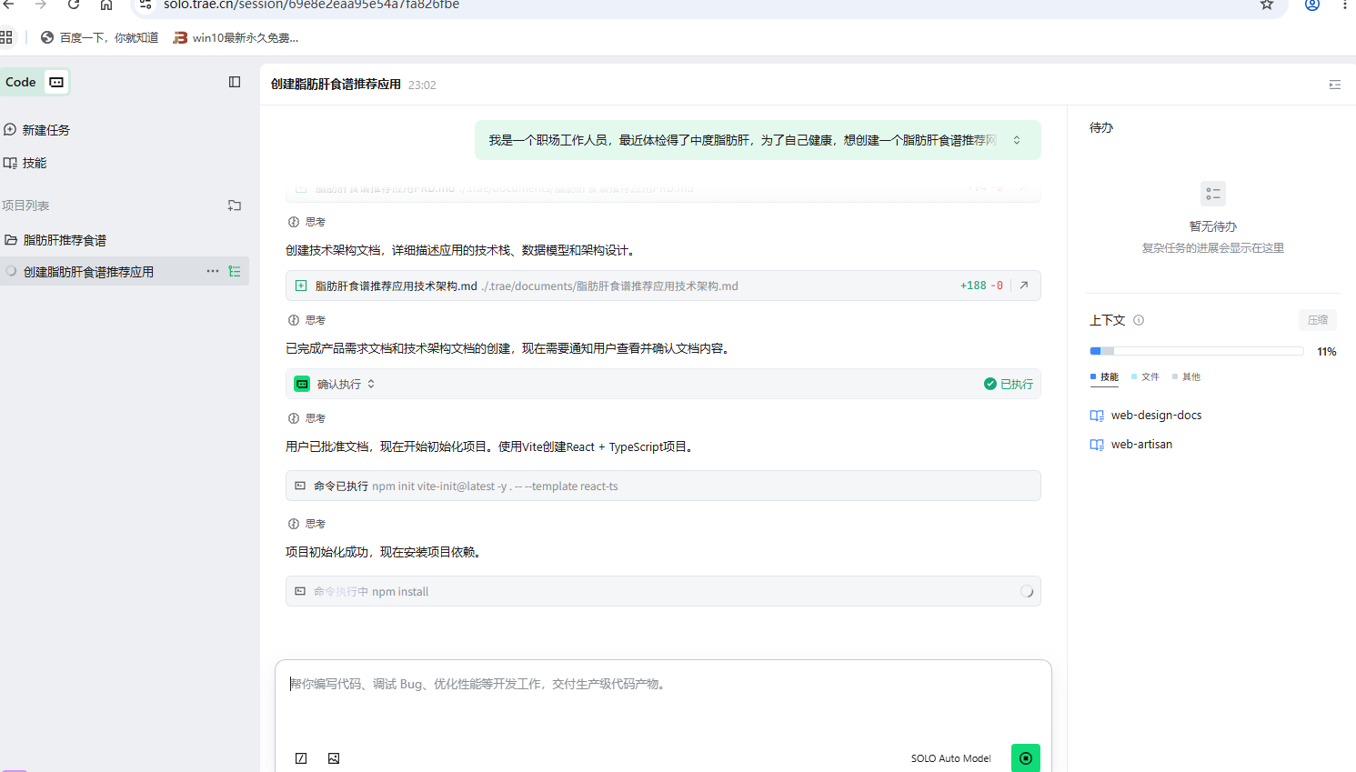Click the new project folder icon
The height and width of the screenshot is (772, 1356).
coord(235,206)
